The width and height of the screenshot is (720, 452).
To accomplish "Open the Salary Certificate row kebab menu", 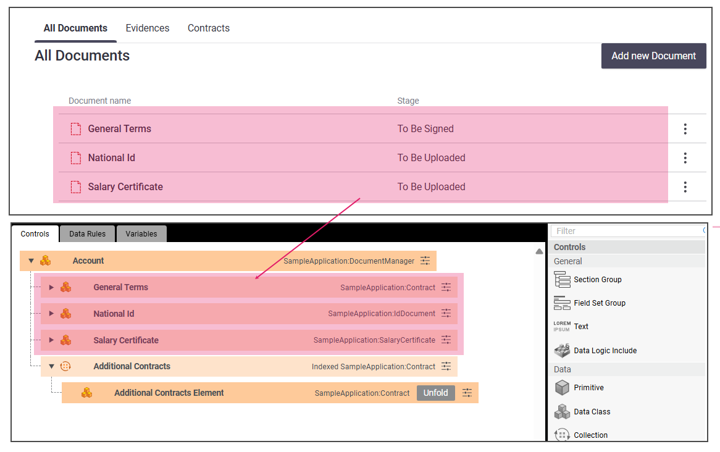I will coord(685,187).
